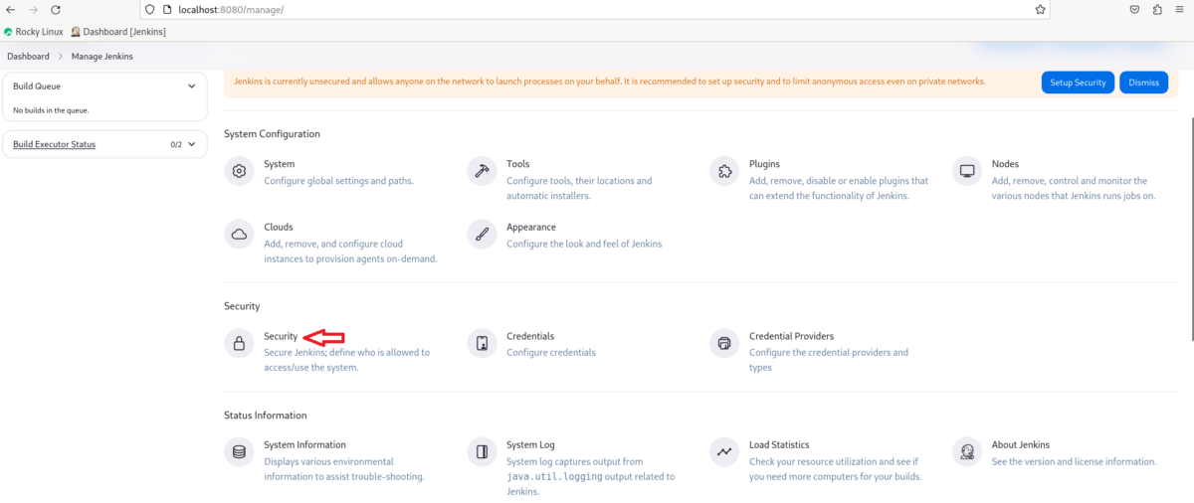Click the Nodes monitor icon
1194x503 pixels.
tap(966, 171)
